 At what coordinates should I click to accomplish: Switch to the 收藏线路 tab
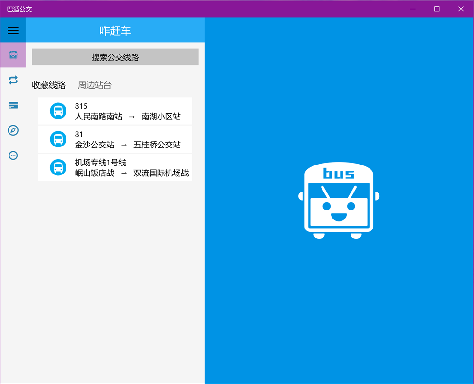point(48,85)
